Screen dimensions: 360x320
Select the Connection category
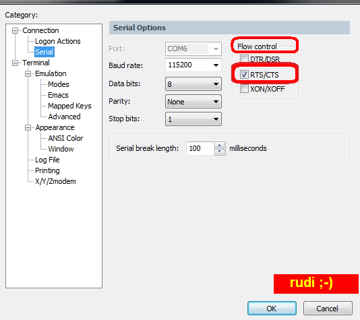[x=40, y=30]
